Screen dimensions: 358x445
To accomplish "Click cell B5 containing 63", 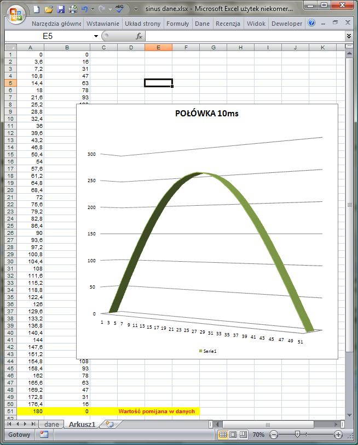I will tap(67, 83).
